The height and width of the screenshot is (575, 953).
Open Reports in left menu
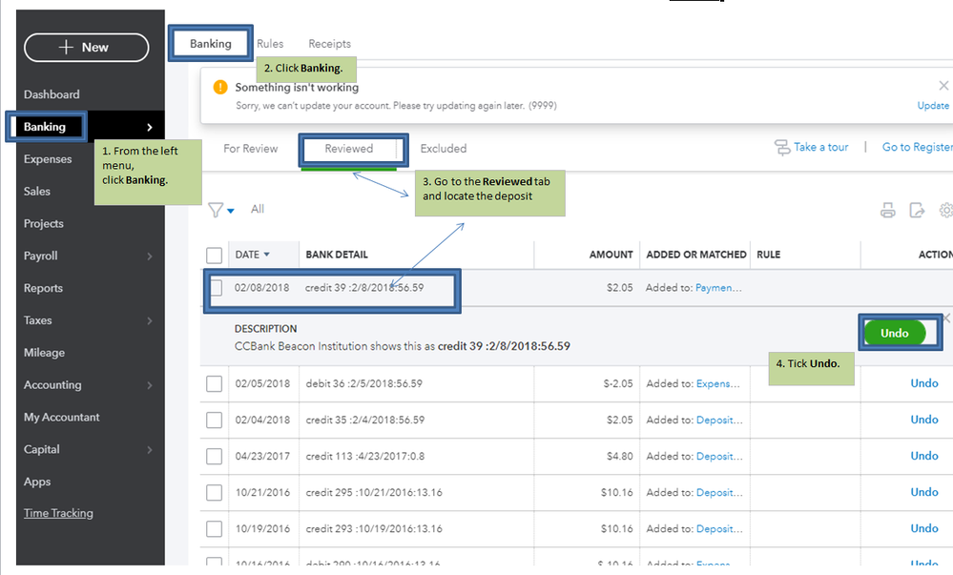(43, 288)
